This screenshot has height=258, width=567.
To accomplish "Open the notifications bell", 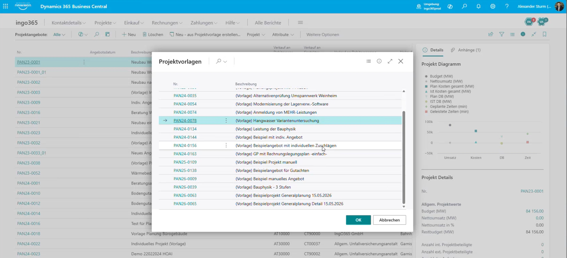I will tap(478, 6).
